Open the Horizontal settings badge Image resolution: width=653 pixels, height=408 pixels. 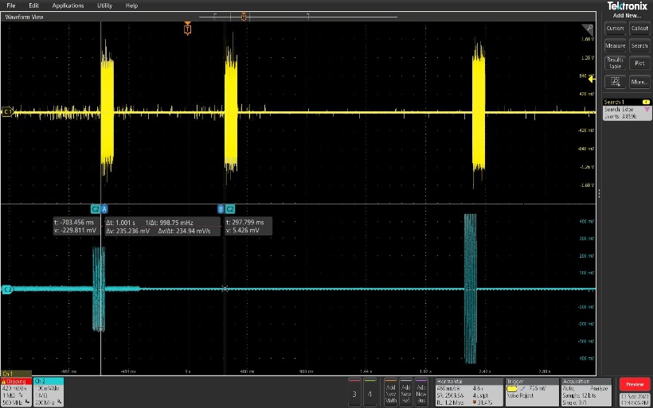[468, 391]
